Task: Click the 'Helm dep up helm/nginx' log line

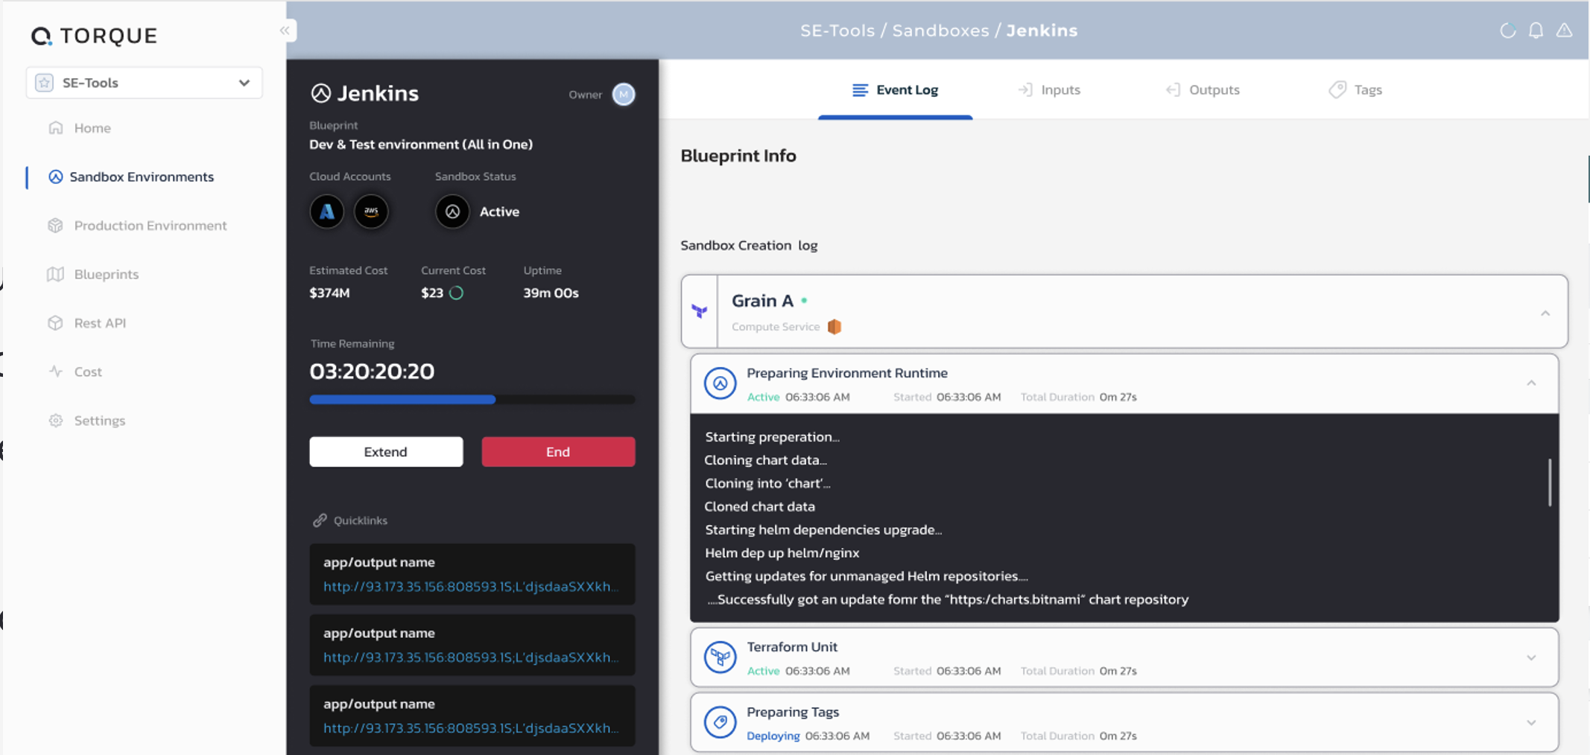Action: click(782, 553)
